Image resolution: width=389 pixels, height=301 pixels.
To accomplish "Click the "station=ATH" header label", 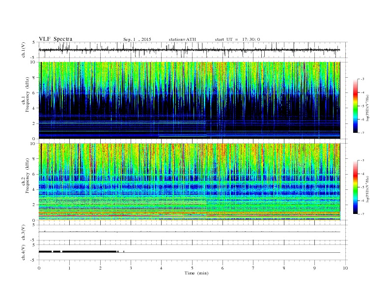I will tap(182, 39).
